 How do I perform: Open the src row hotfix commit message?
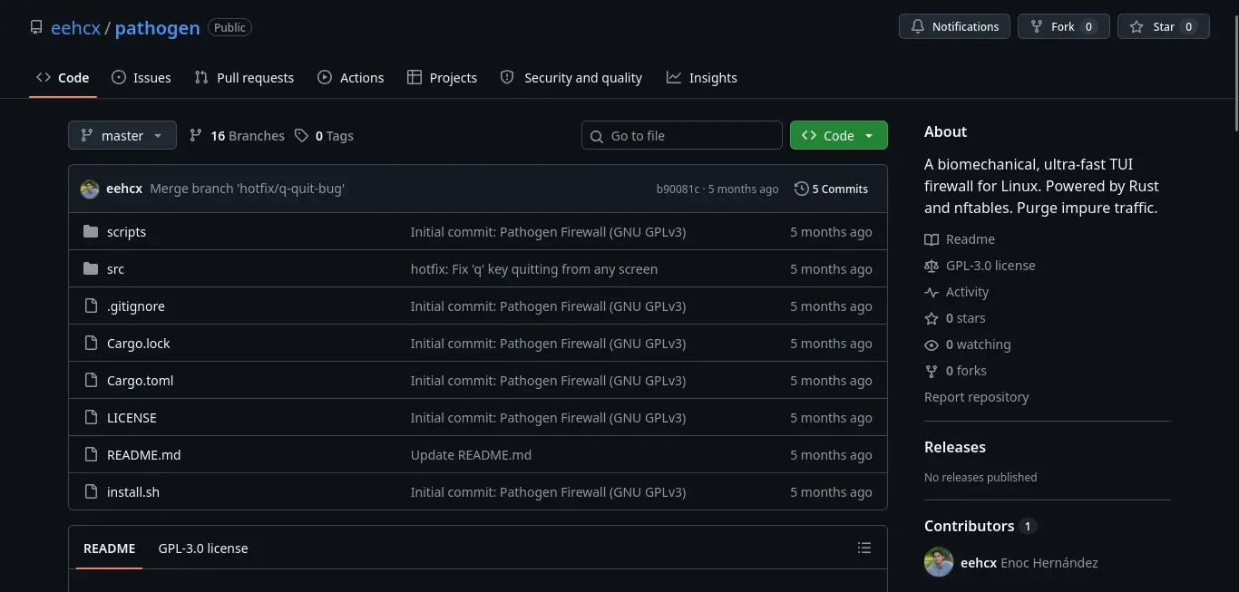click(534, 269)
